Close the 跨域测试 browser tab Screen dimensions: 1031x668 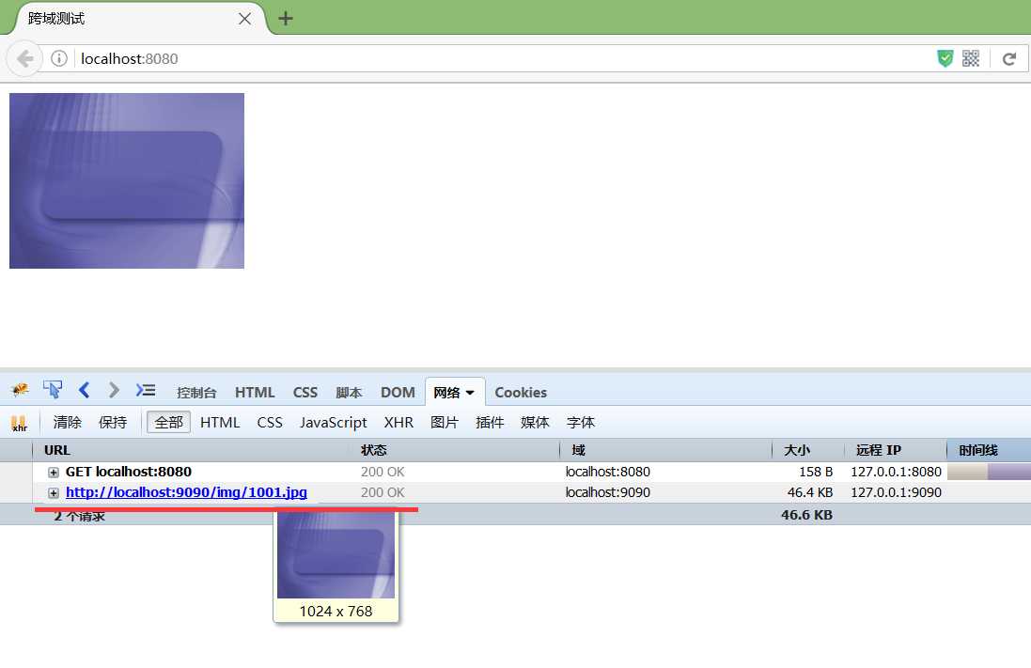coord(244,19)
